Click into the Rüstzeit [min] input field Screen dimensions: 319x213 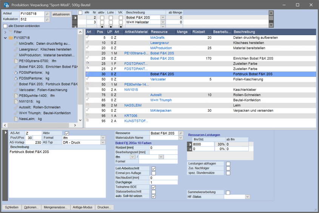coord(163,148)
